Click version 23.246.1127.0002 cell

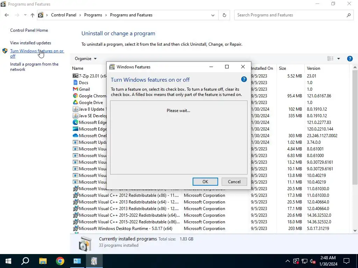(322, 136)
